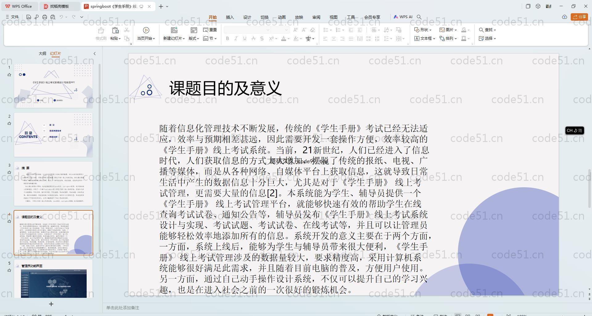Open Shapes (形状) dropdown
Image resolution: width=592 pixels, height=316 pixels.
[423, 30]
